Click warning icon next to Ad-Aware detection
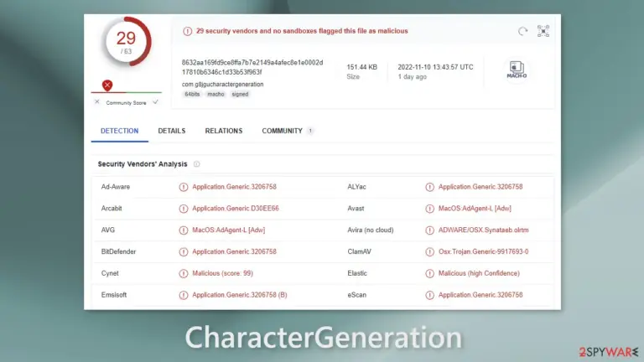The image size is (644, 362). [x=183, y=187]
